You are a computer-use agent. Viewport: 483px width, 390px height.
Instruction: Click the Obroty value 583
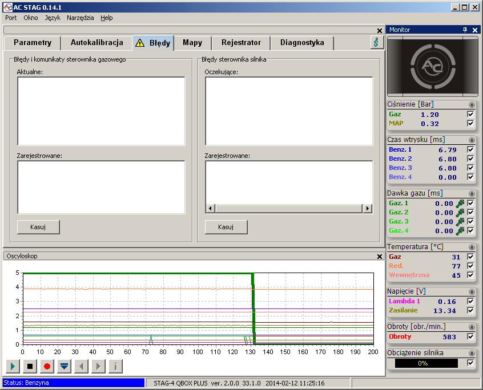coord(449,337)
